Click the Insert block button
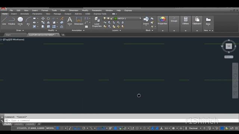Screen dimensions: 239x134 pyautogui.click(x=146, y=21)
